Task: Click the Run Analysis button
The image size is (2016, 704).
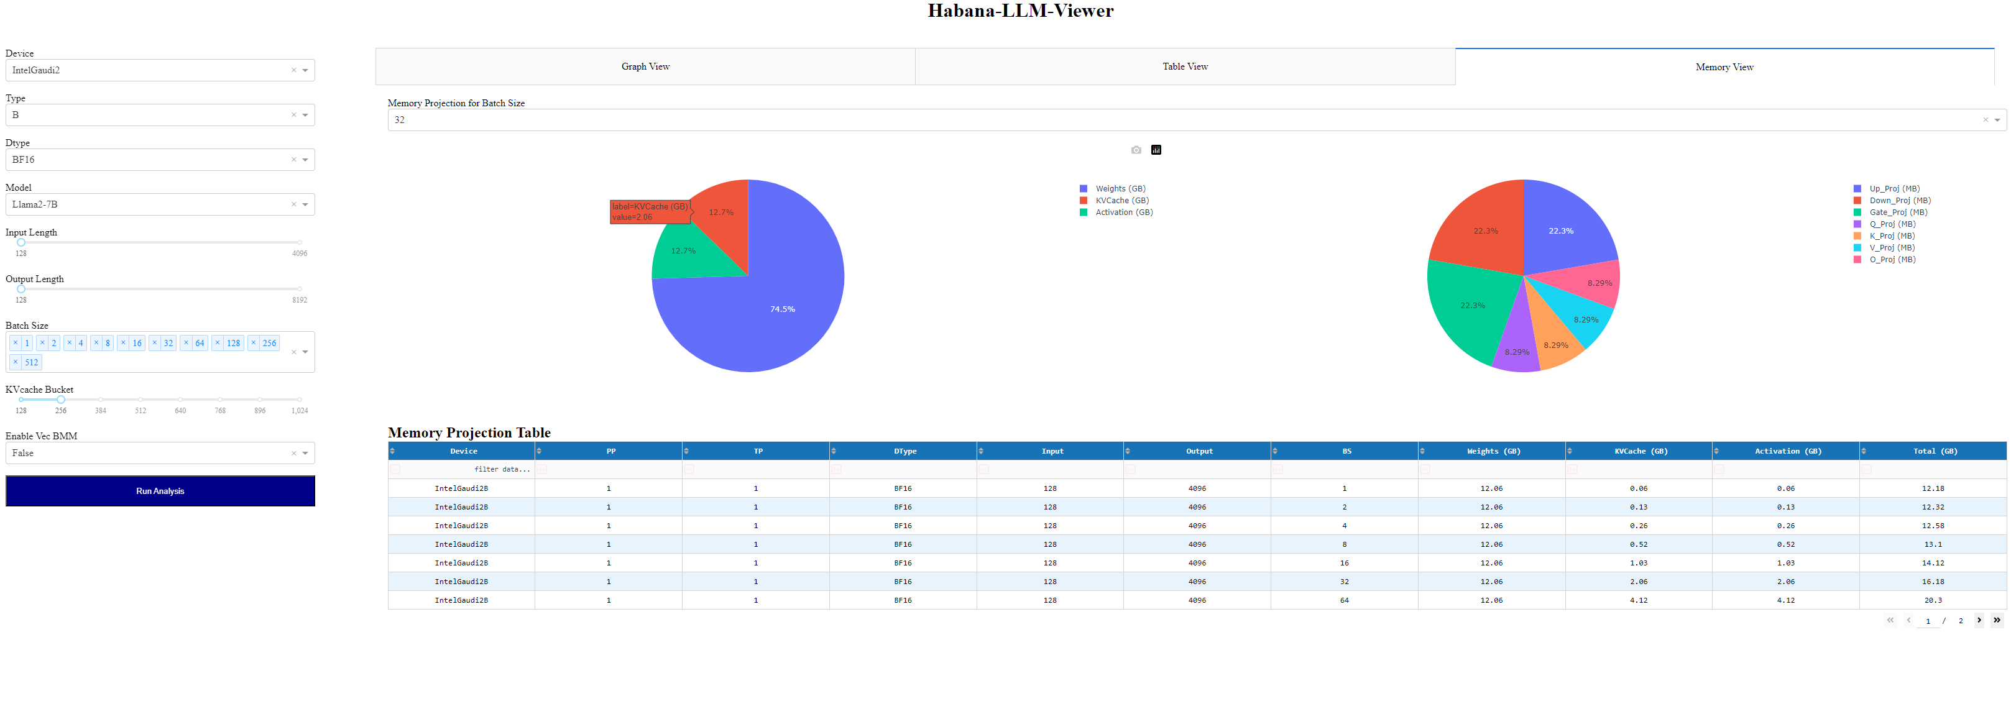Action: (160, 491)
